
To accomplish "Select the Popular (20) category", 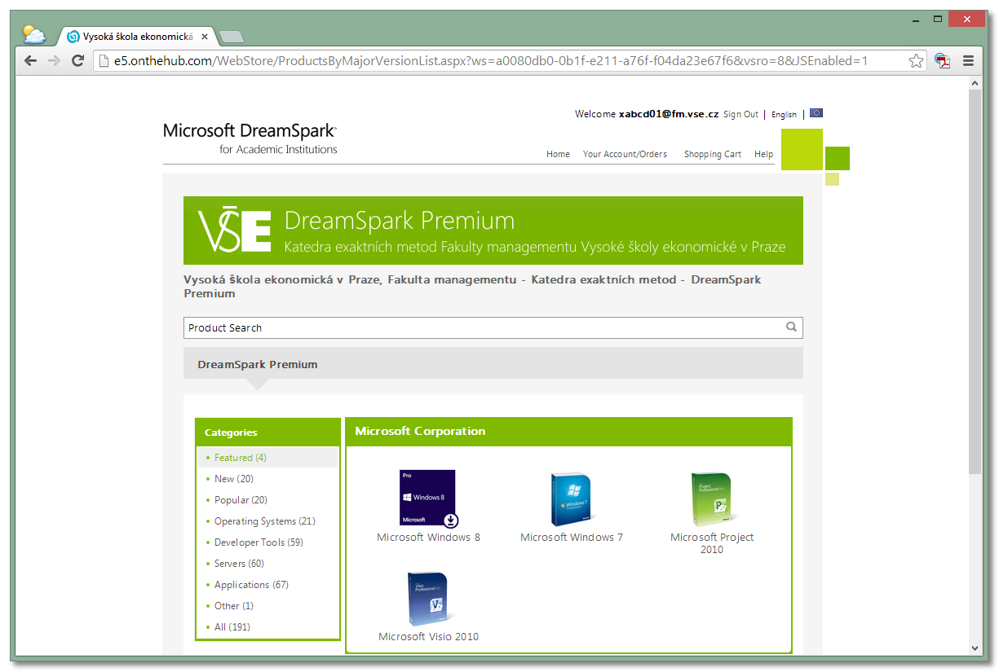I will (241, 500).
